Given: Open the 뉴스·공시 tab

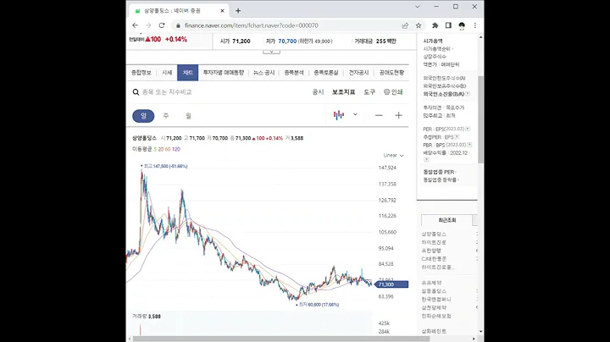Looking at the screenshot, I should [264, 73].
